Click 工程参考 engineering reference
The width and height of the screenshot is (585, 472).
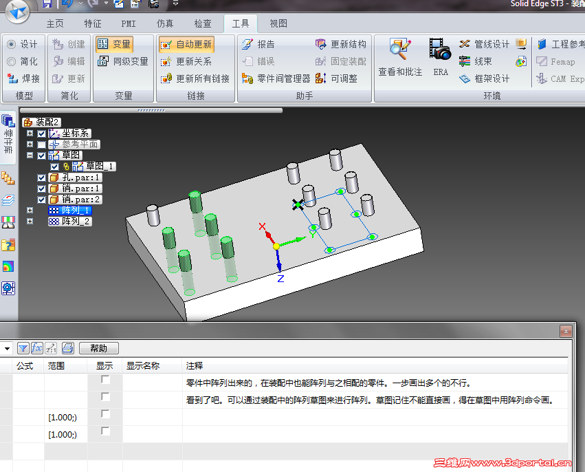click(561, 45)
